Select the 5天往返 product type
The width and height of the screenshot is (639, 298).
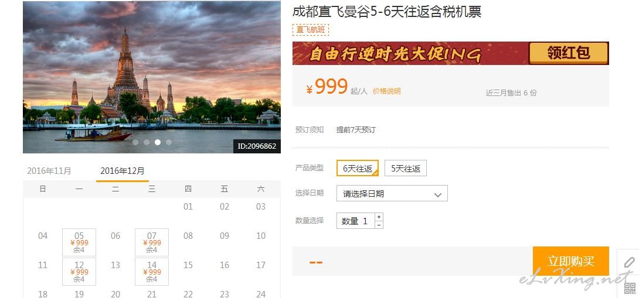click(406, 168)
